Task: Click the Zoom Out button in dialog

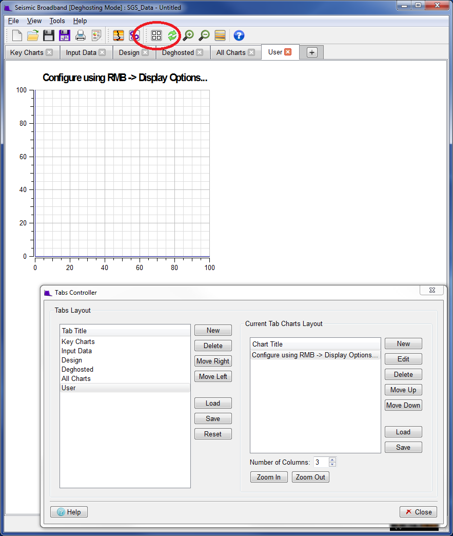Action: pyautogui.click(x=310, y=477)
